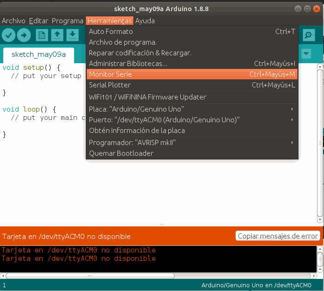
Task: Open the Programa menu
Action: [x=67, y=21]
